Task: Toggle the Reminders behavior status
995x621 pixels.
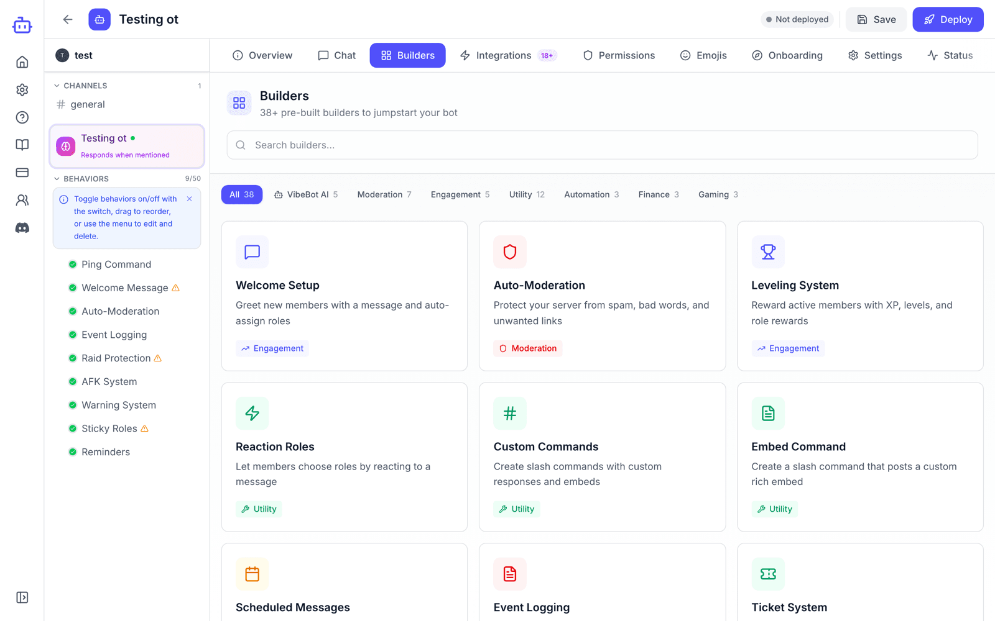Action: click(73, 452)
